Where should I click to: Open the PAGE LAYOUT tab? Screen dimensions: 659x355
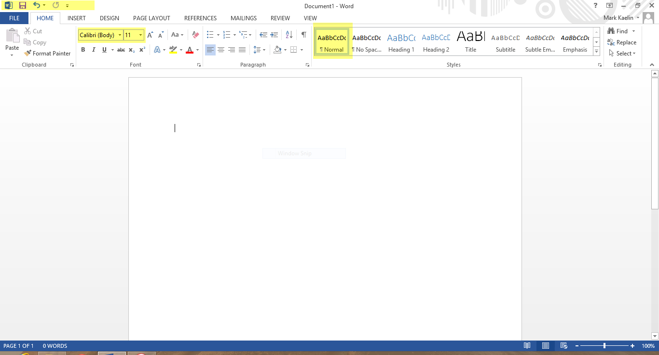point(151,18)
